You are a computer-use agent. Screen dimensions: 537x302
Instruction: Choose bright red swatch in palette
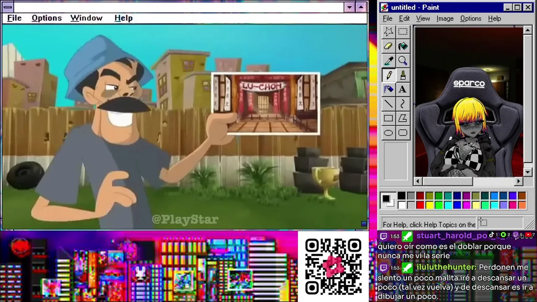pos(420,205)
